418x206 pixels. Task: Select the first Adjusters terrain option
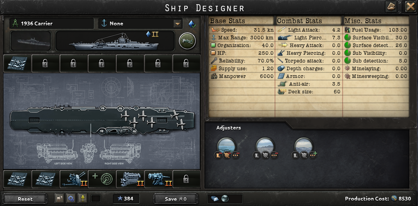226,146
